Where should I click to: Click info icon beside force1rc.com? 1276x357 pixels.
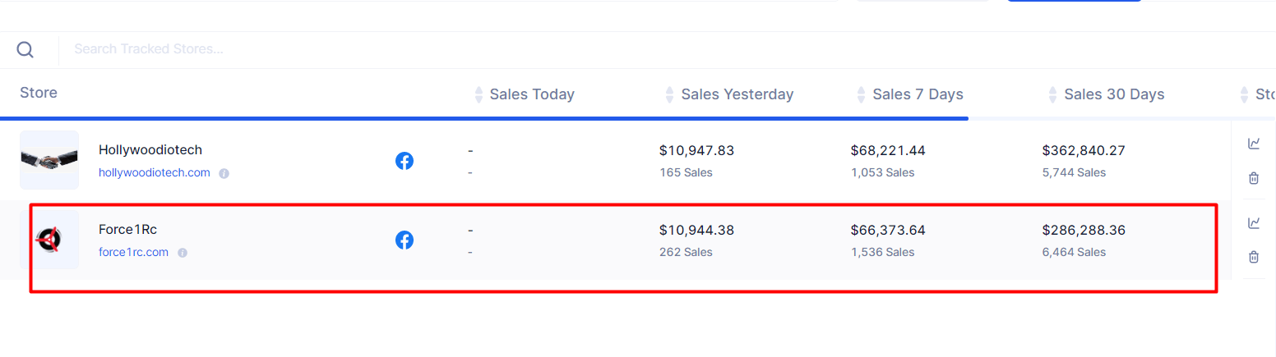tap(183, 253)
